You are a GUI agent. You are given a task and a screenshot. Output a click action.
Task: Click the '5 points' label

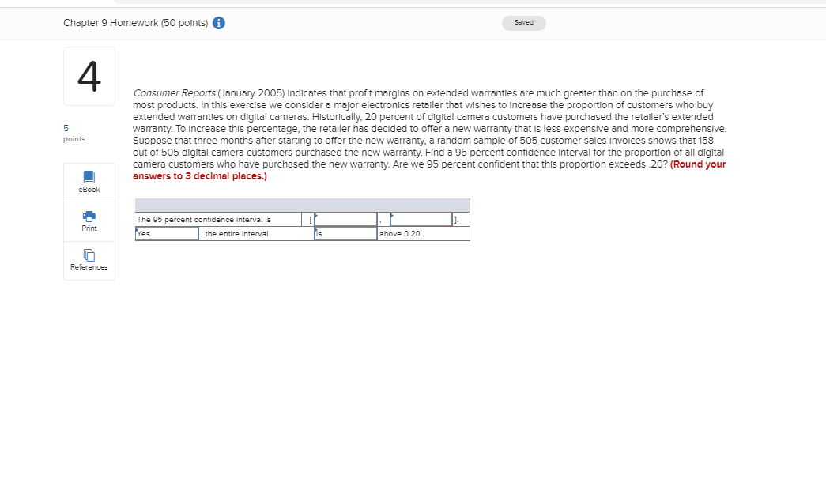click(74, 134)
